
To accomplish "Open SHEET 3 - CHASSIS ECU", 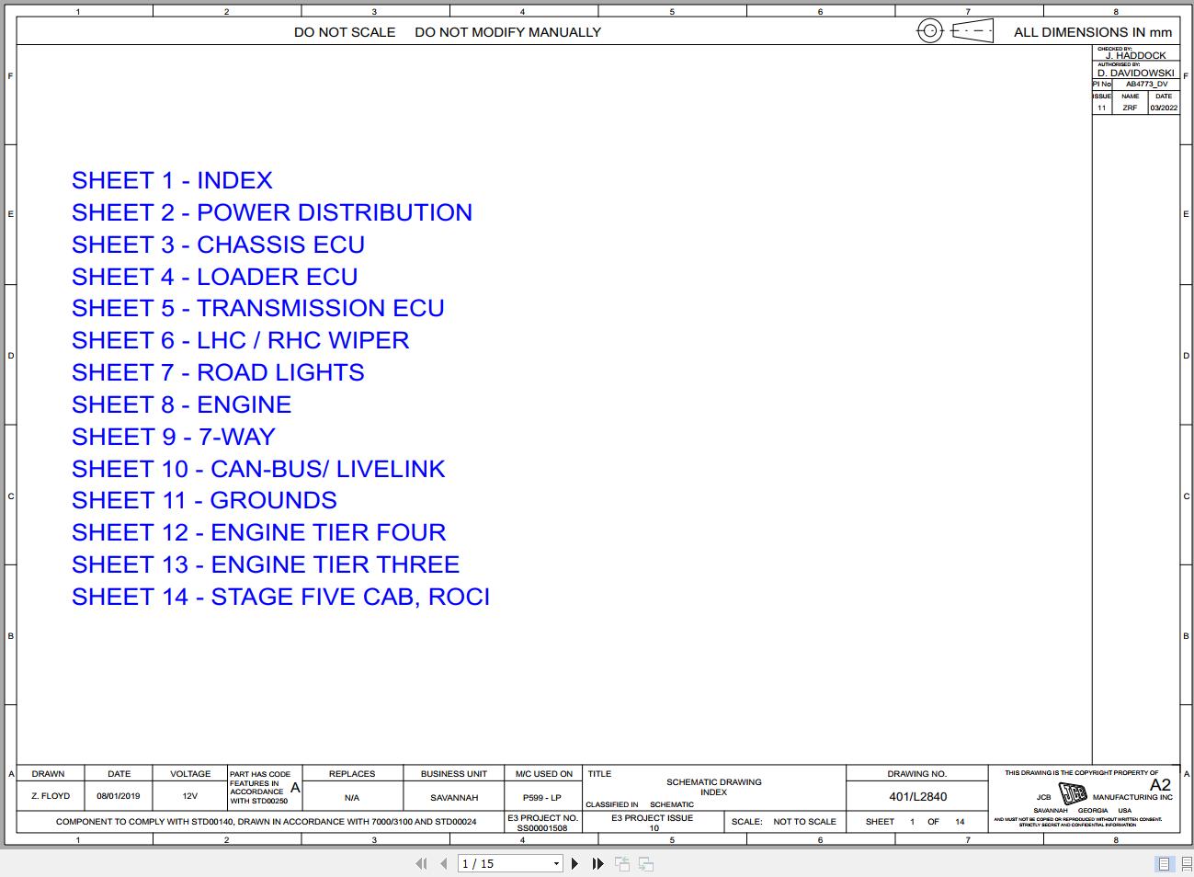I will pyautogui.click(x=218, y=245).
